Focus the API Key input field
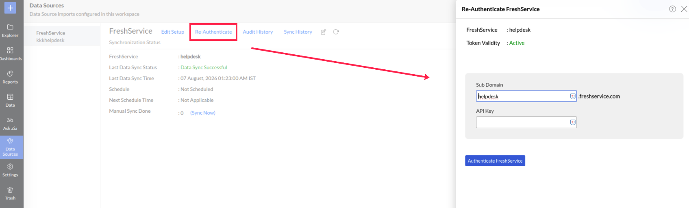Viewport: 689px width, 208px height. [x=526, y=122]
